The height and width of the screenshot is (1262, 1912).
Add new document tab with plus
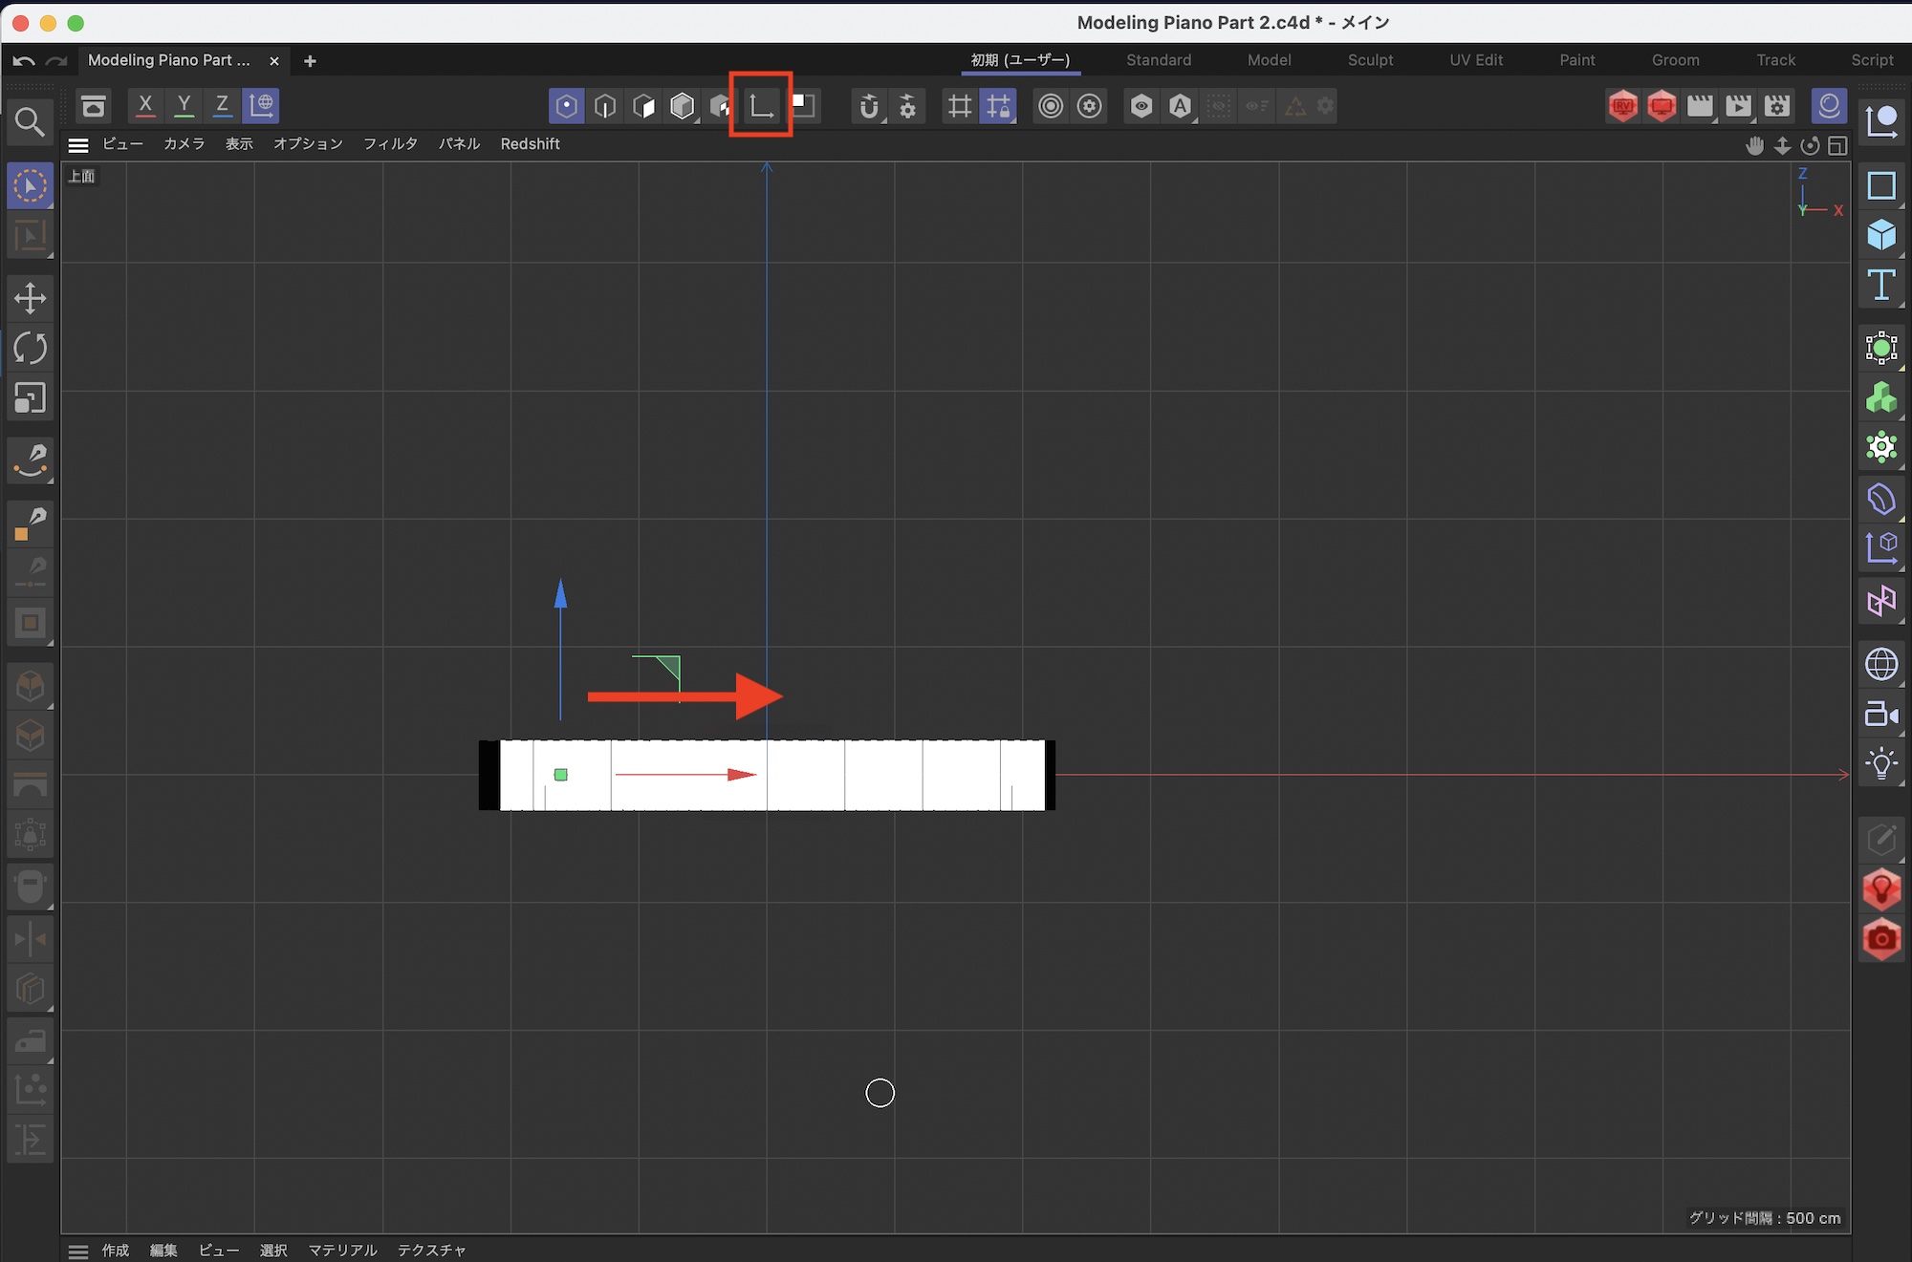tap(309, 61)
